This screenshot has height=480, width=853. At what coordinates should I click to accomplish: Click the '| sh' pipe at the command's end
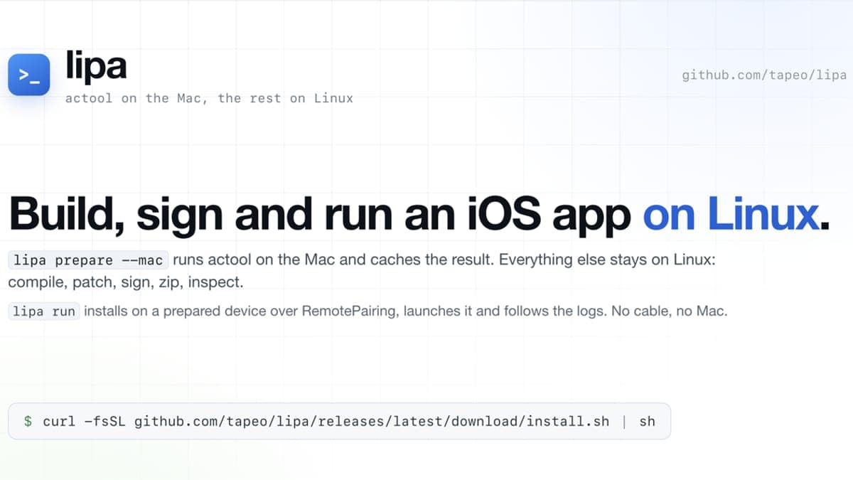[x=638, y=421]
